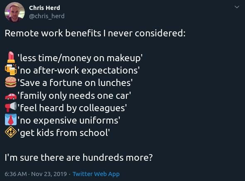Click the 'family only needs one car' text

tap(74, 95)
